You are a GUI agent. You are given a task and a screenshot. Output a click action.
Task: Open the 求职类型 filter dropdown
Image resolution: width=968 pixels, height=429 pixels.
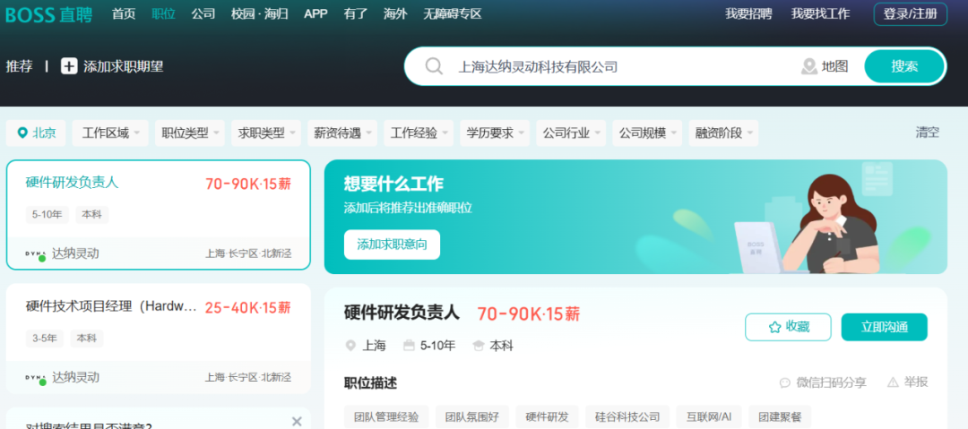tap(266, 133)
